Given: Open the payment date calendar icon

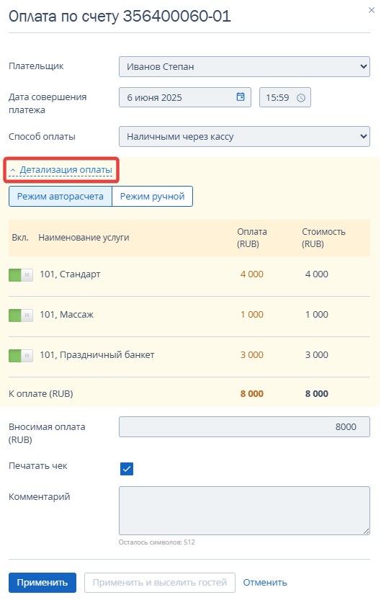Looking at the screenshot, I should 241,97.
